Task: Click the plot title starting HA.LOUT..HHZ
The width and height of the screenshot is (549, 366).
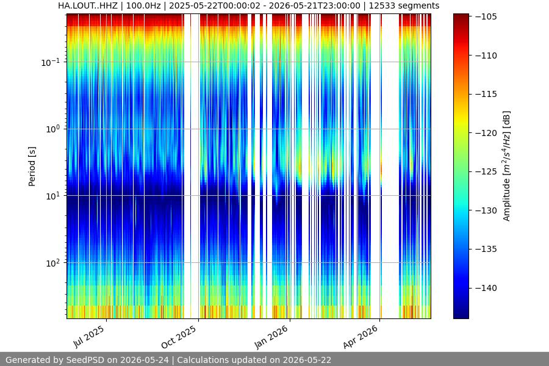Action: (249, 5)
